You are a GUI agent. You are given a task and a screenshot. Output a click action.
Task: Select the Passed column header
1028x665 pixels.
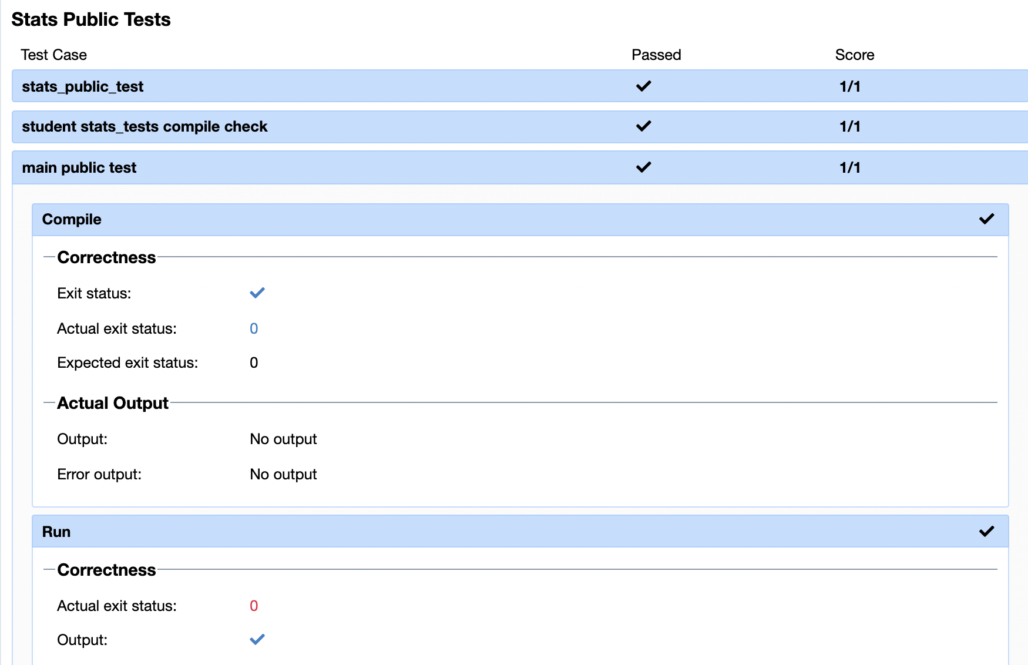656,55
